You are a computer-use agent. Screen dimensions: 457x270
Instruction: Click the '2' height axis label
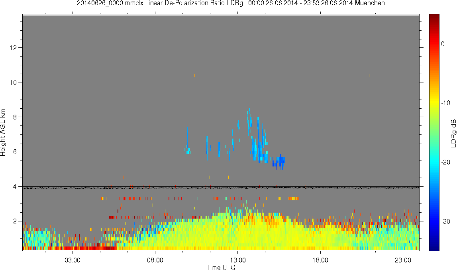coord(15,221)
